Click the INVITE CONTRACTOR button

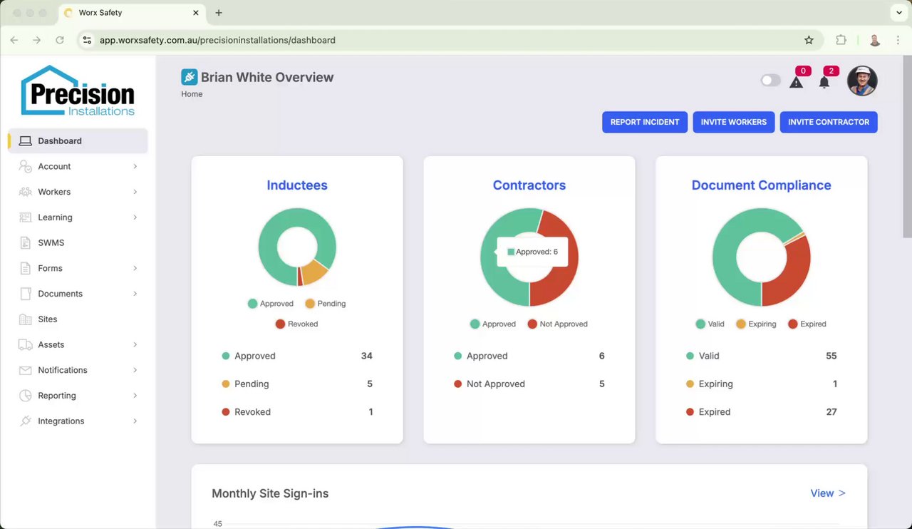click(829, 122)
